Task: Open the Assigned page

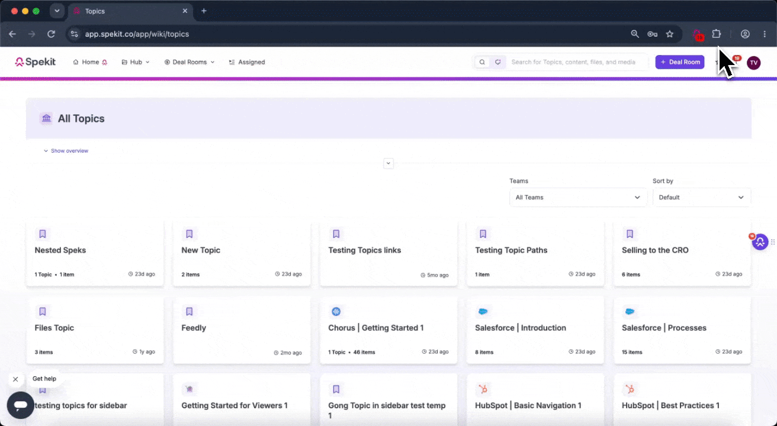Action: click(247, 62)
